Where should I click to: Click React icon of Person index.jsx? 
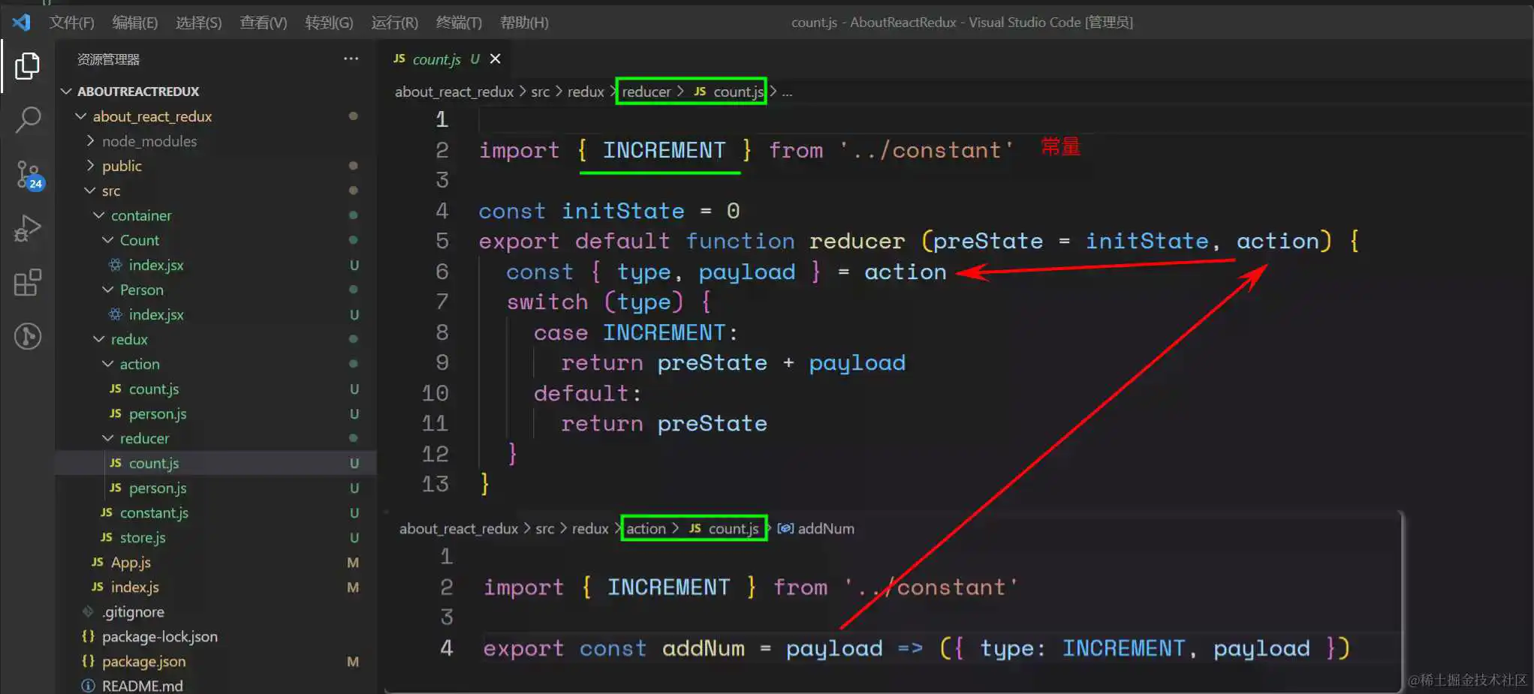pyautogui.click(x=115, y=314)
